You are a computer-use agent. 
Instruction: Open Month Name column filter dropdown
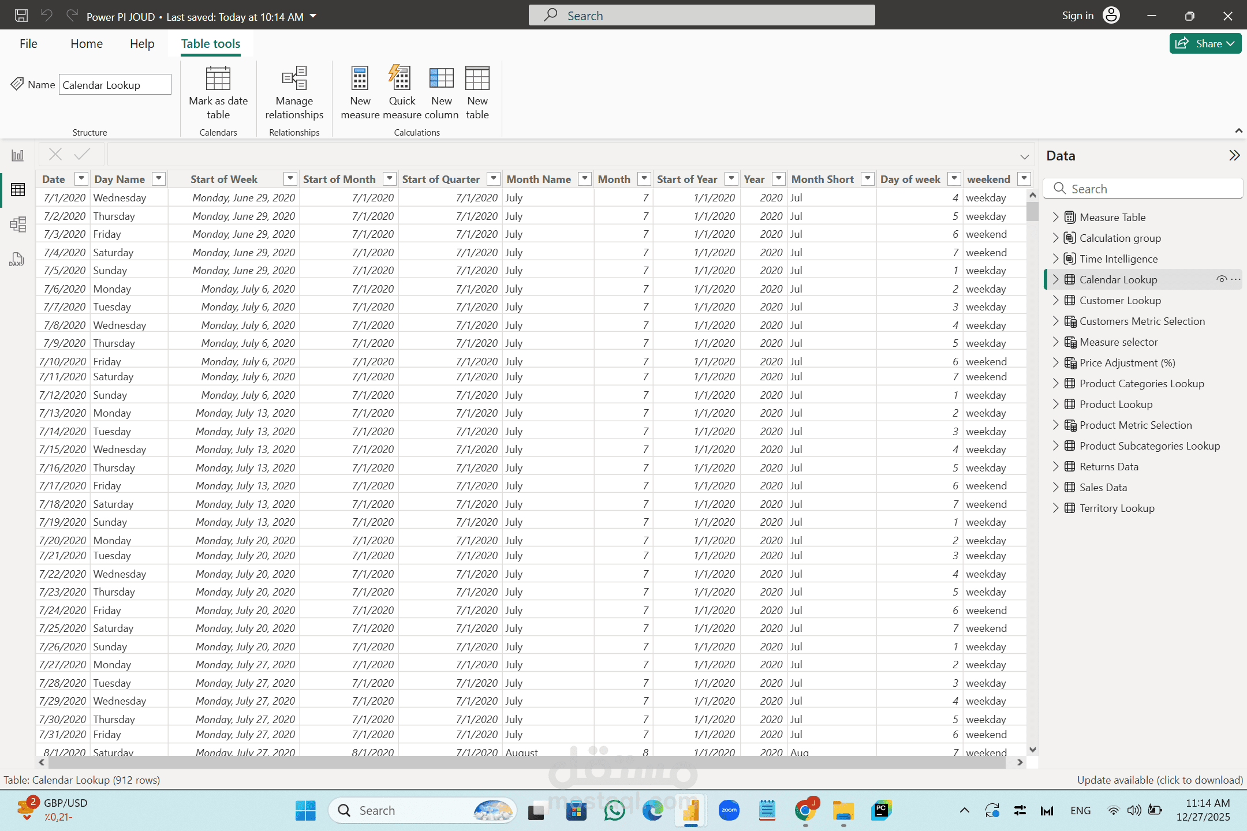pyautogui.click(x=585, y=179)
